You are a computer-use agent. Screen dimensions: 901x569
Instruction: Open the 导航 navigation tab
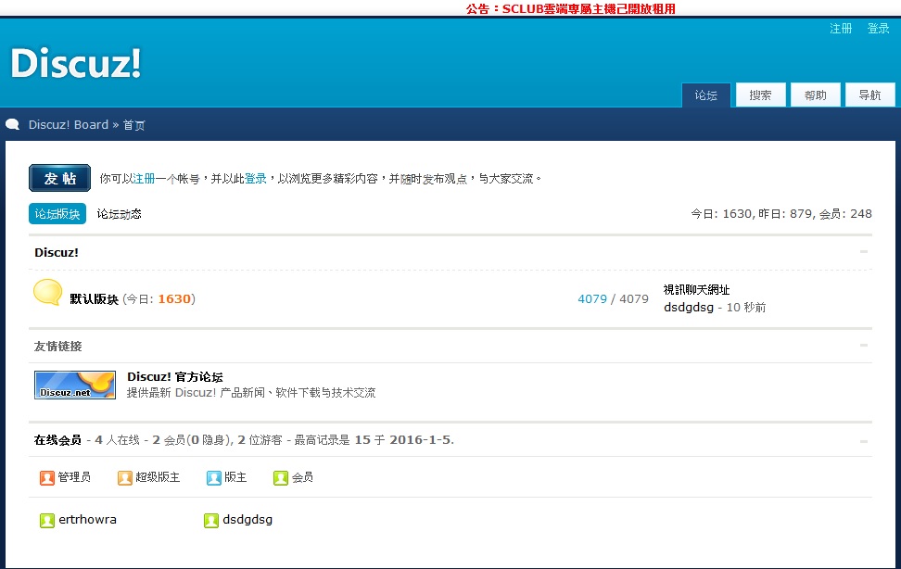869,95
